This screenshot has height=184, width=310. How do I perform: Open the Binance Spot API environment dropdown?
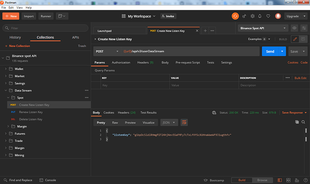263,28
